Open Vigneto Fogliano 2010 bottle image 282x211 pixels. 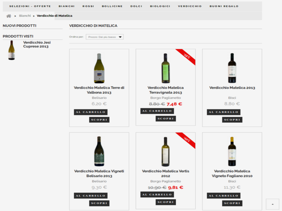pyautogui.click(x=232, y=152)
